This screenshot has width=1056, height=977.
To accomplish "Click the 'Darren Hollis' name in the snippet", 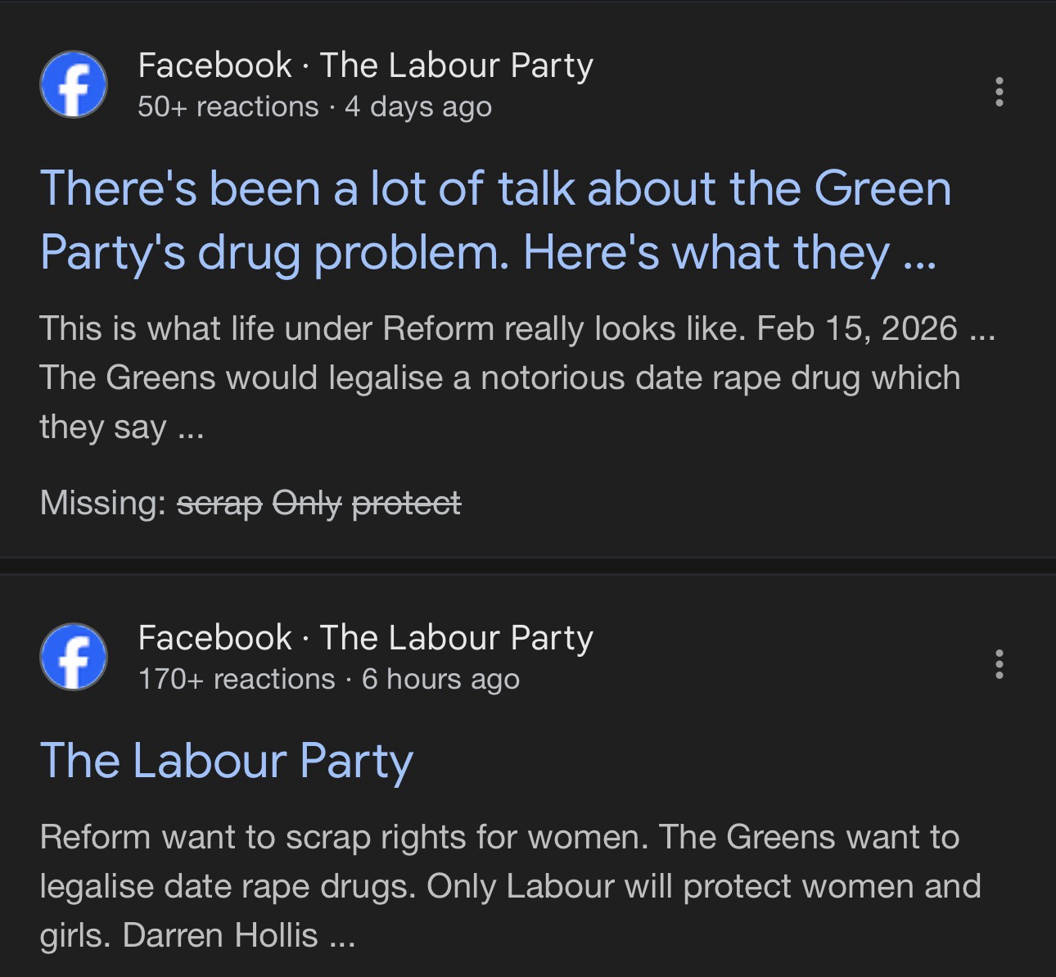I will 220,935.
